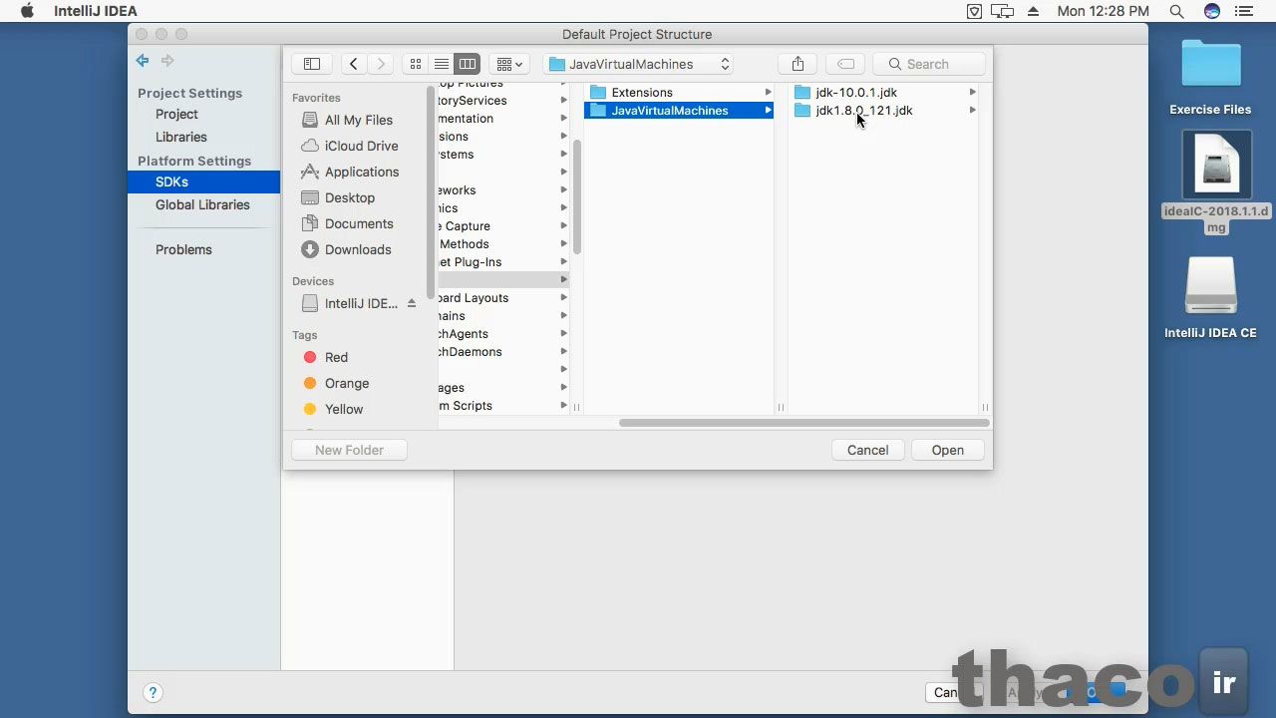This screenshot has width=1276, height=718.
Task: Select All My Files in Favorites
Action: 359,120
